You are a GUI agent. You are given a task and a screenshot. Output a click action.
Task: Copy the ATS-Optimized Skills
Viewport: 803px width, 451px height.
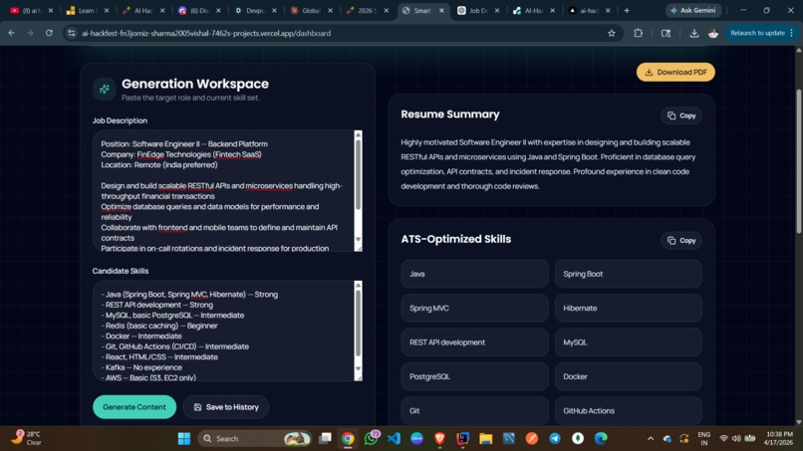click(x=681, y=241)
